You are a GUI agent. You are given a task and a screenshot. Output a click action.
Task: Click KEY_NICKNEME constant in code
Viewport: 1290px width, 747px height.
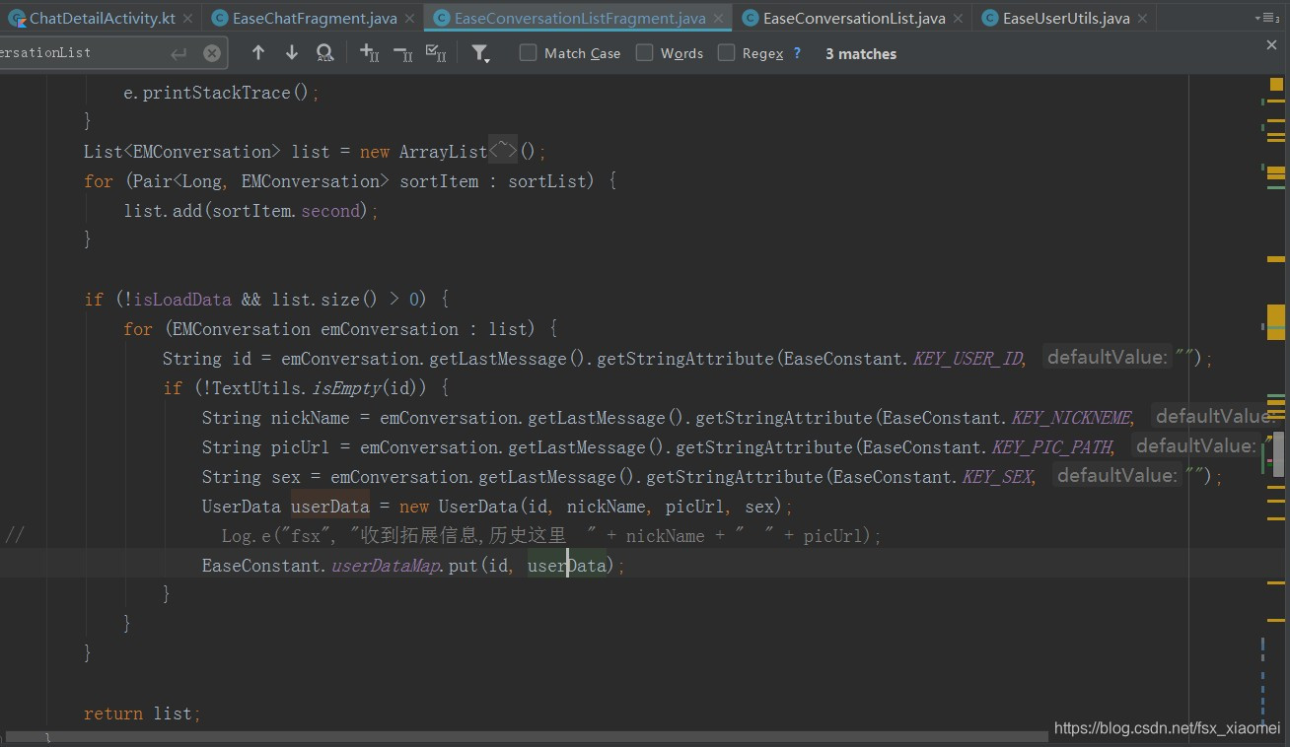click(1071, 418)
